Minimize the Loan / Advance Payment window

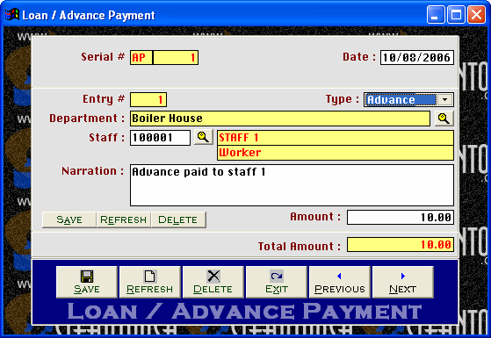coord(436,14)
